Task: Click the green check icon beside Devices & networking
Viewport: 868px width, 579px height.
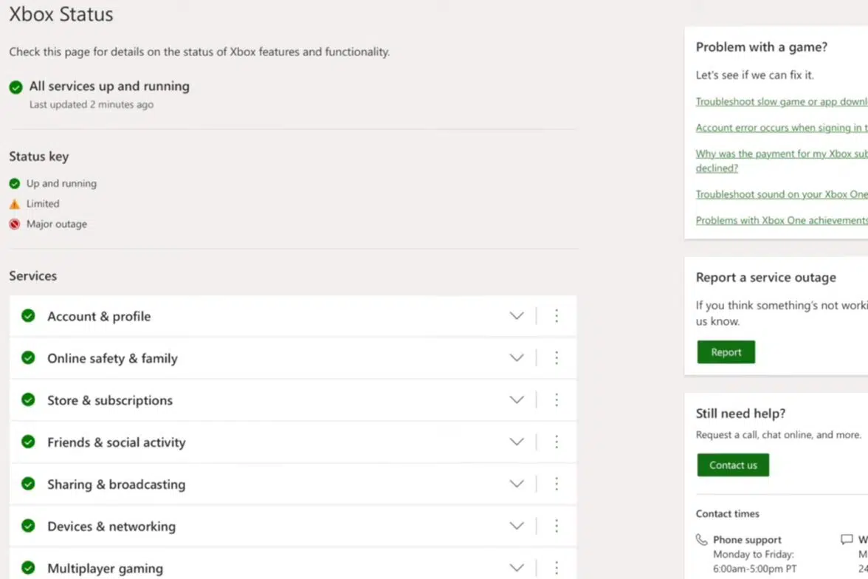Action: 28,526
